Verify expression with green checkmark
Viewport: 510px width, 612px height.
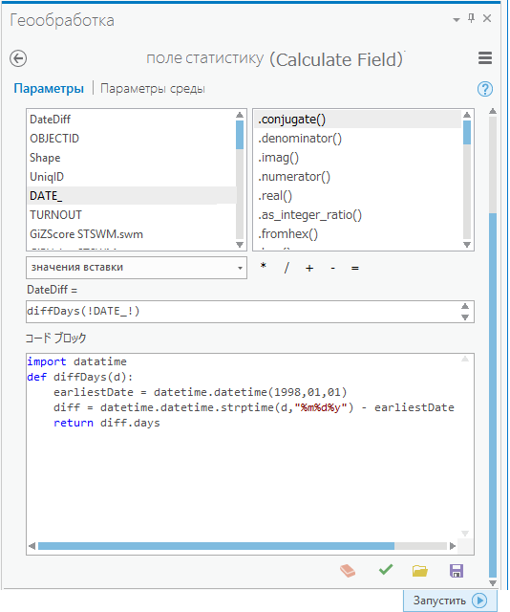point(386,570)
